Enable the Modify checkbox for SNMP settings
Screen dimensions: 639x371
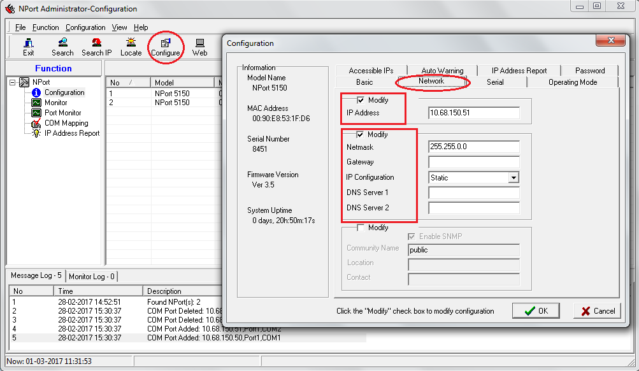click(x=361, y=228)
